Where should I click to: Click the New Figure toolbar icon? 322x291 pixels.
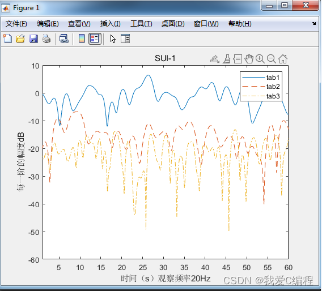pos(7,38)
